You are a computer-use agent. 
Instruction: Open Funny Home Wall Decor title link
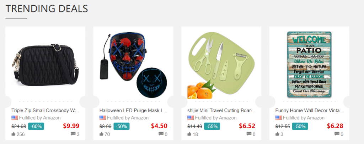(309, 110)
